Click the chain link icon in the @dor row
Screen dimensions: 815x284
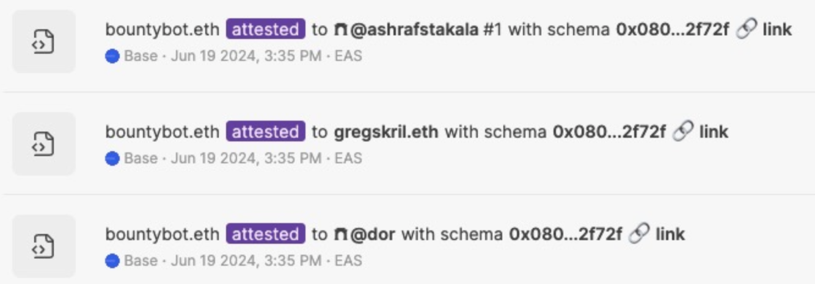pyautogui.click(x=639, y=234)
